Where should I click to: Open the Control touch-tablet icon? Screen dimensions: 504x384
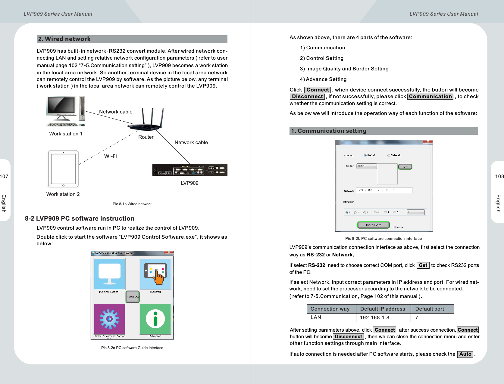(155, 274)
